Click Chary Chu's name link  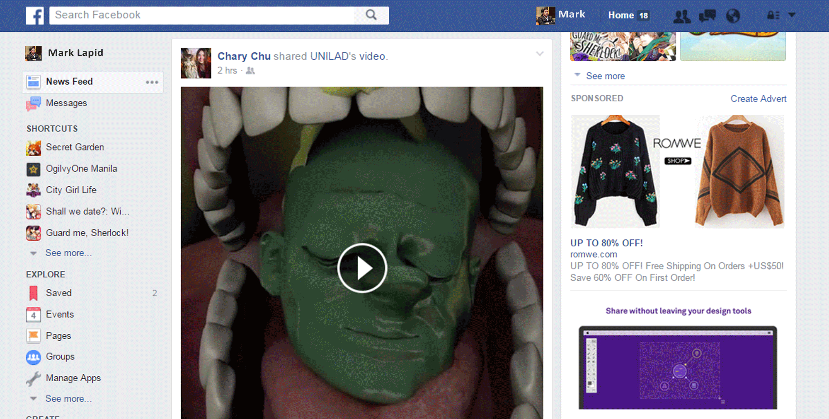pyautogui.click(x=244, y=56)
